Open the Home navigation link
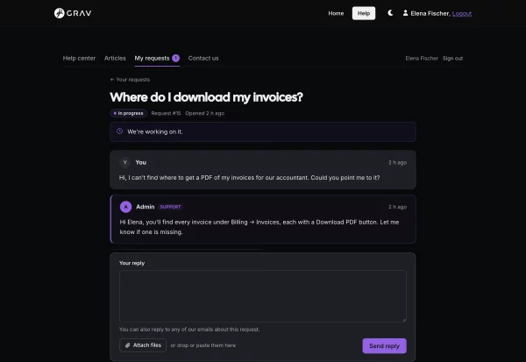Image resolution: width=526 pixels, height=362 pixels. (336, 13)
